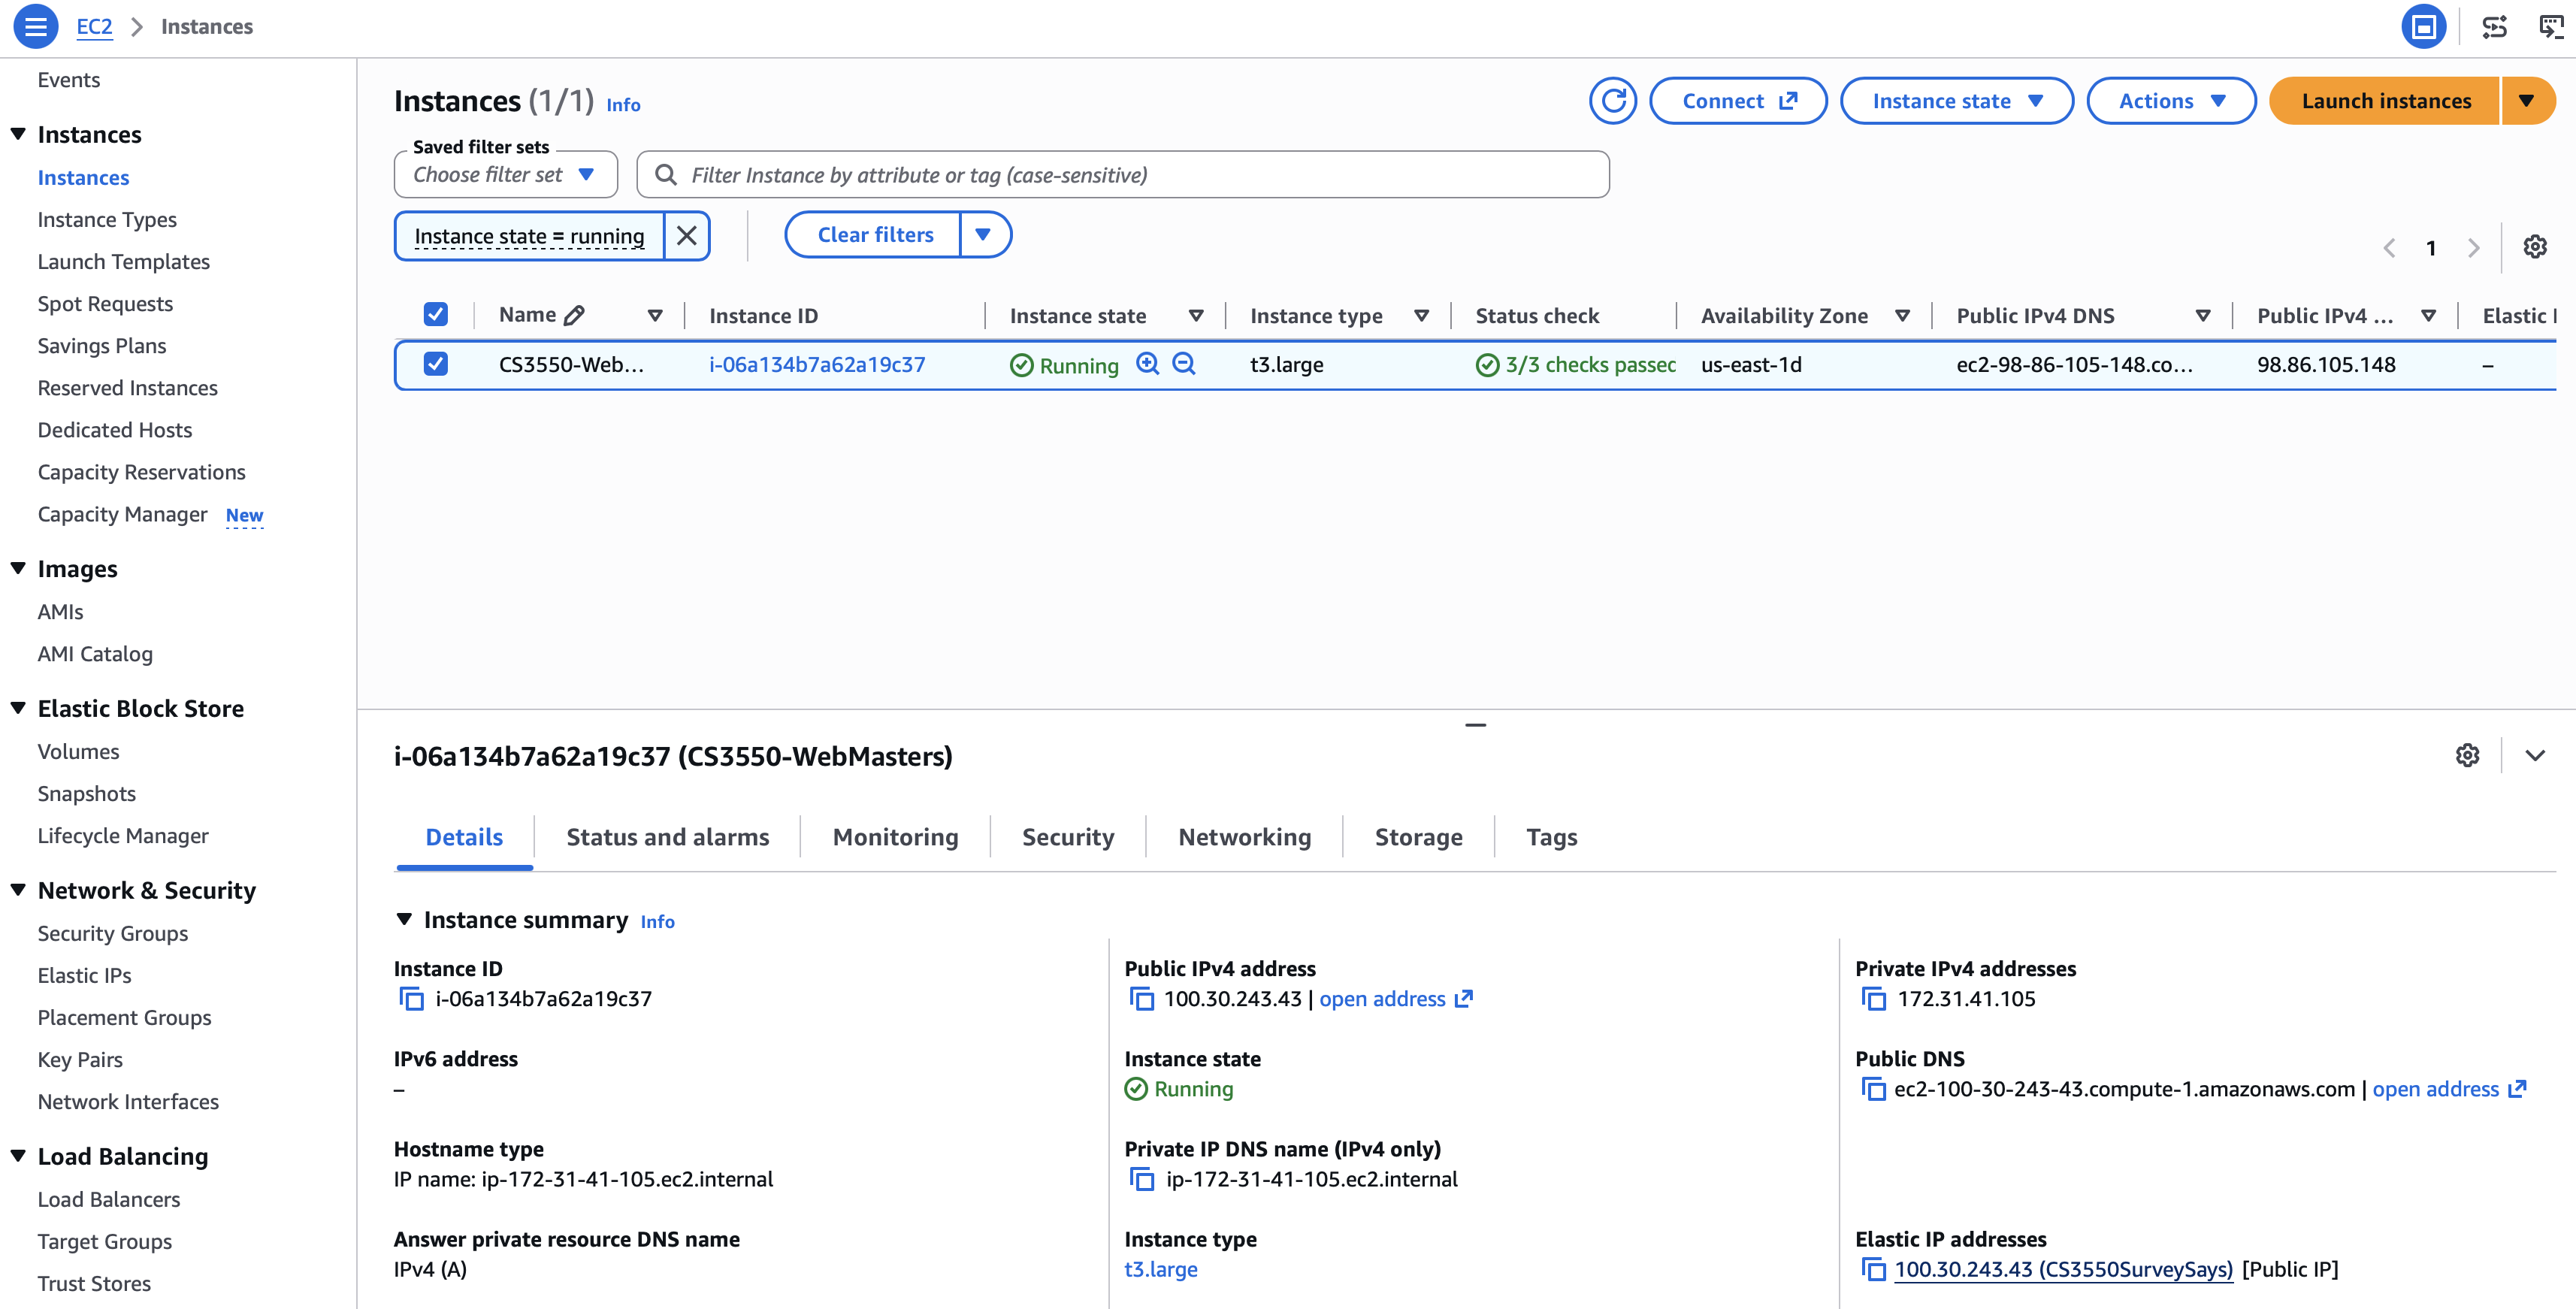The height and width of the screenshot is (1309, 2576).
Task: Sort by Instance state column arrow
Action: (1196, 316)
